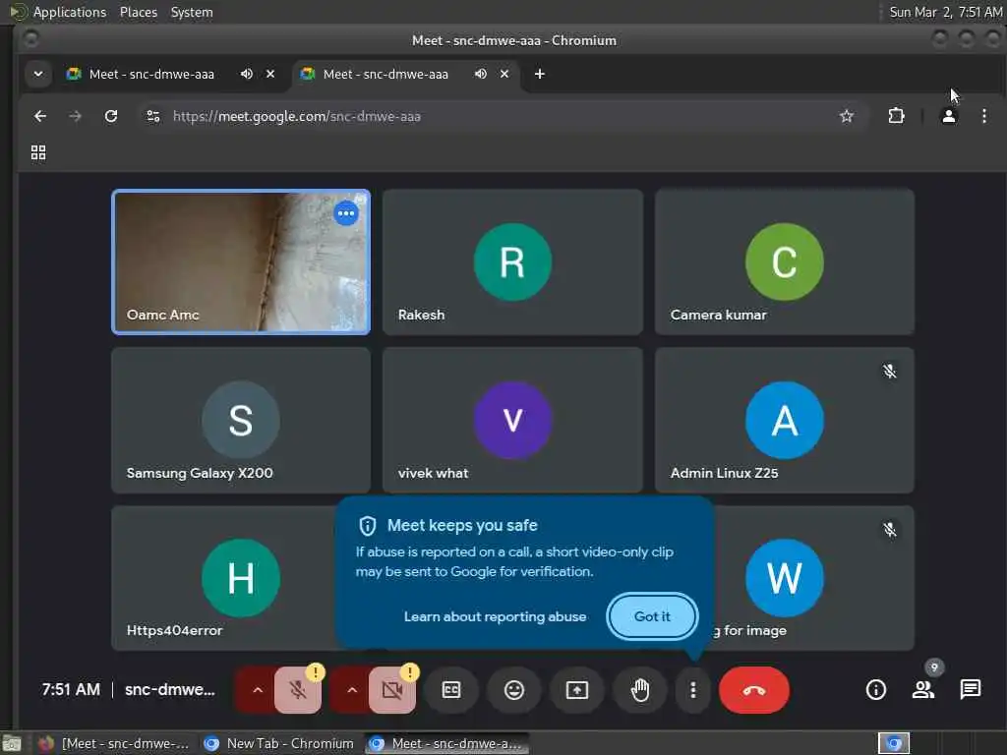This screenshot has height=755, width=1007.
Task: Open the tab search dropdown
Action: pyautogui.click(x=38, y=74)
